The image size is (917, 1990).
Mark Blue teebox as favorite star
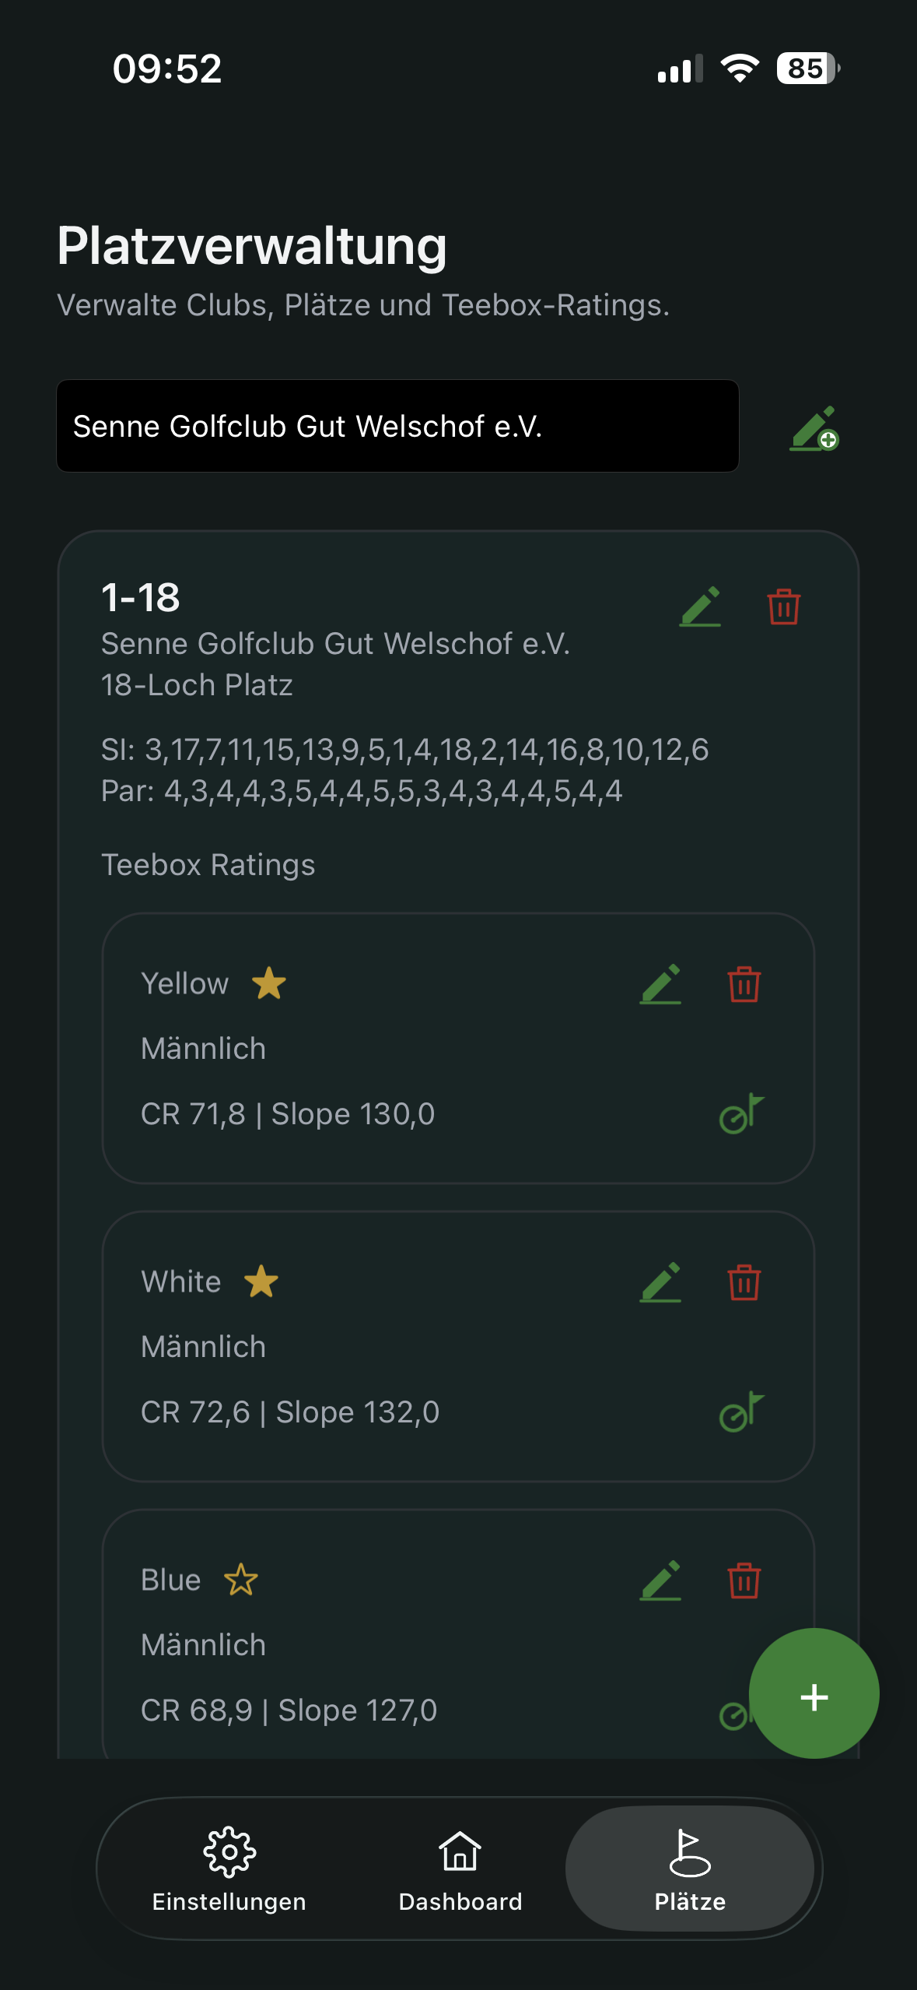click(x=240, y=1580)
